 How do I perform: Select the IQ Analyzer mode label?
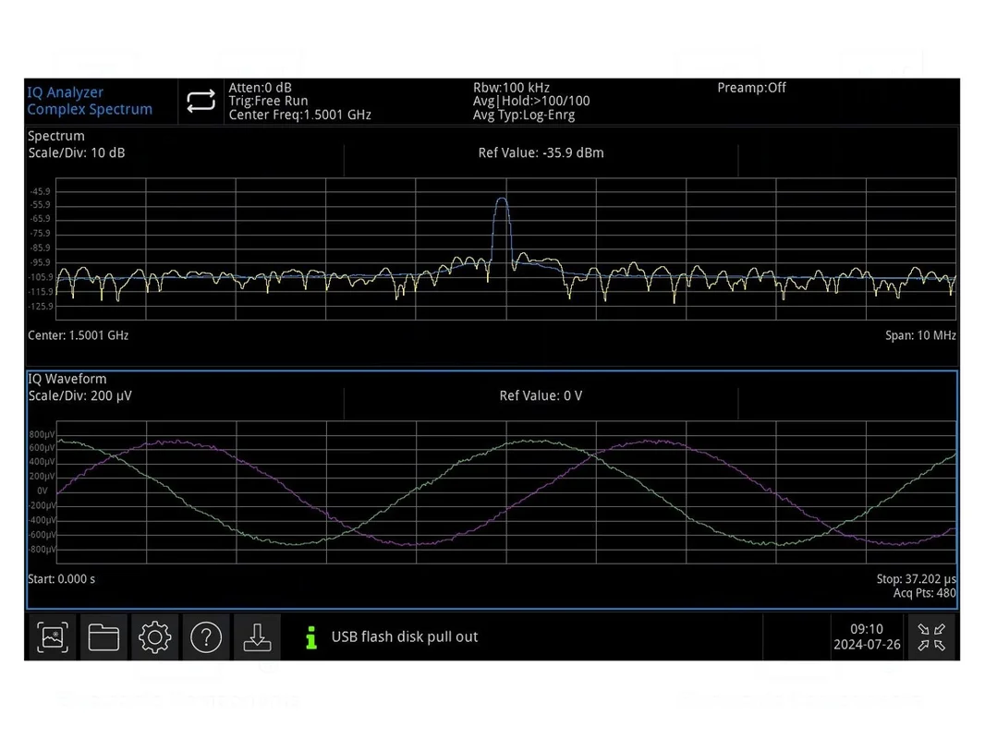[x=66, y=92]
